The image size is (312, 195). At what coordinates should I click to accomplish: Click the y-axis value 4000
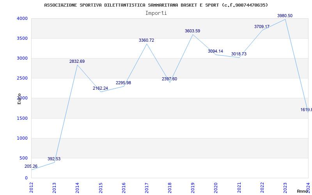click(22, 18)
